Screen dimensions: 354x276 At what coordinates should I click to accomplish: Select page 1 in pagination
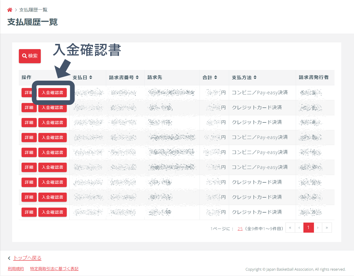(x=308, y=228)
